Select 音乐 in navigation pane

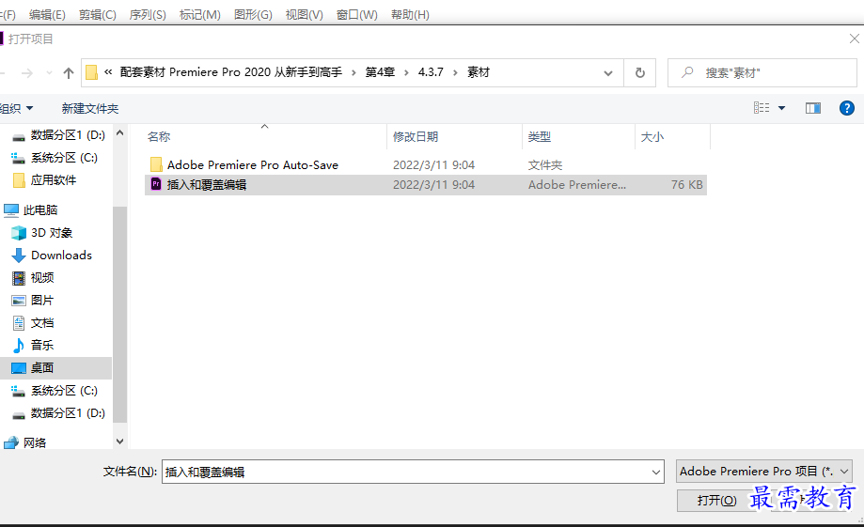tap(42, 346)
